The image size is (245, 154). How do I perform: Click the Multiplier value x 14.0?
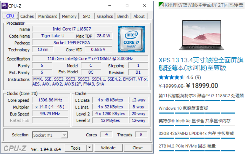[x=50, y=107]
